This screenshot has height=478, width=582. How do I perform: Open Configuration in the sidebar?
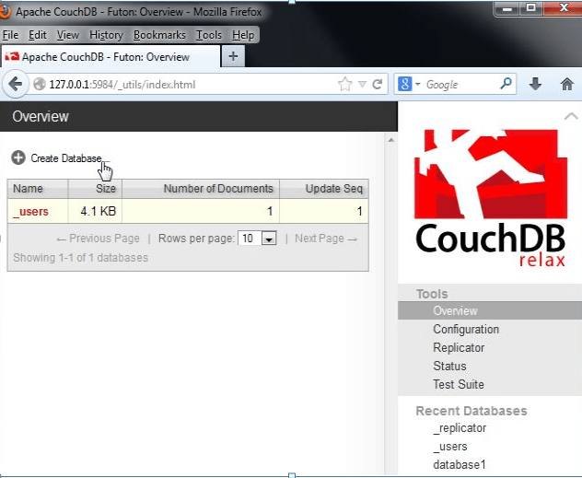tap(466, 329)
